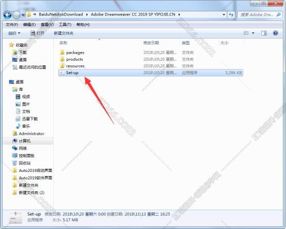Select 计算机 in navigation tree

pos(25,141)
